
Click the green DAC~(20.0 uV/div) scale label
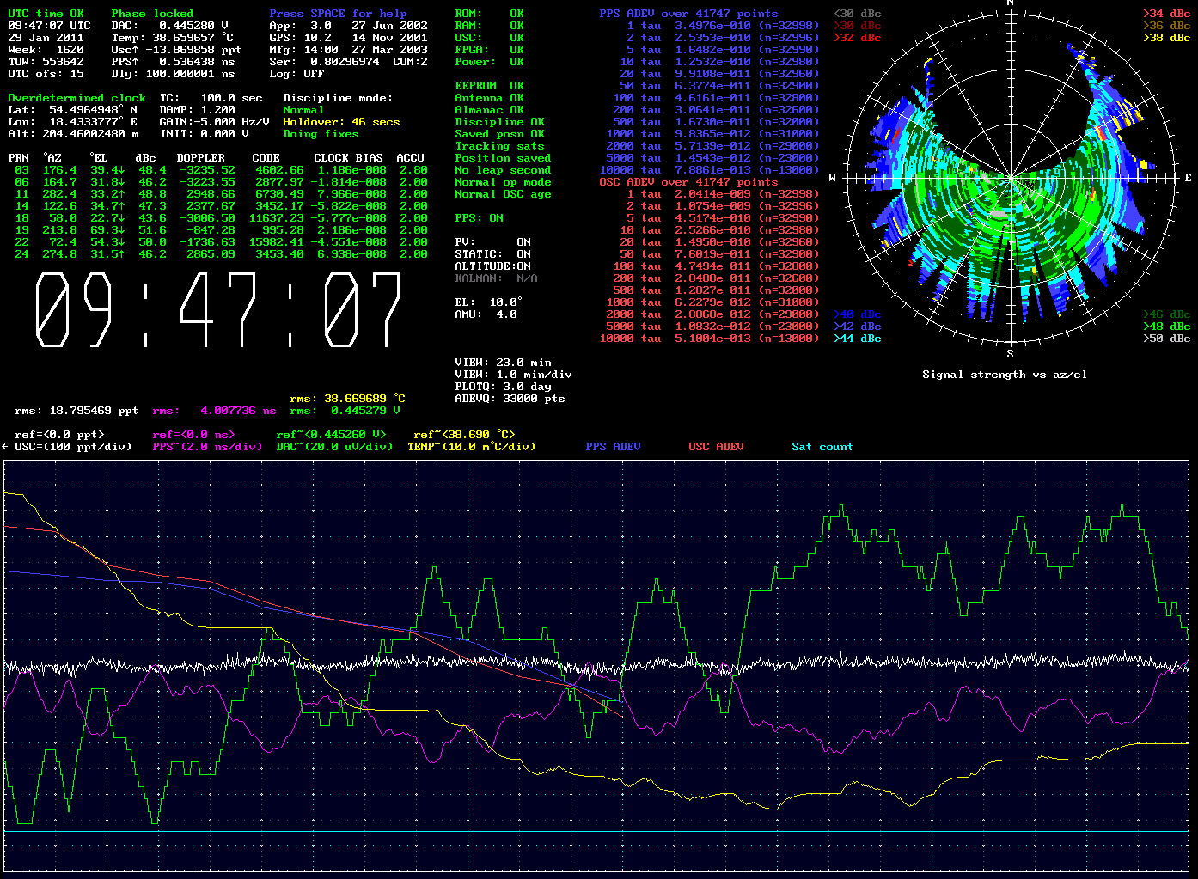(334, 447)
